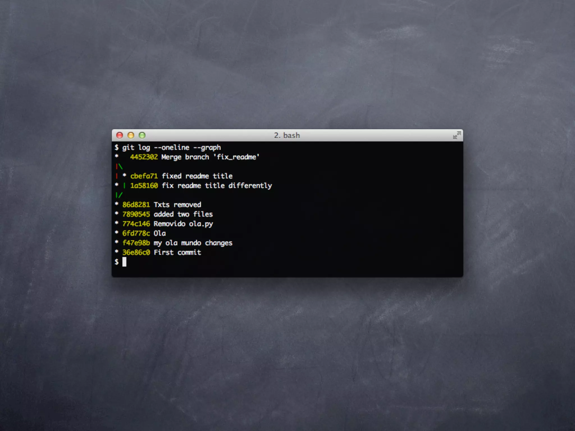The image size is (575, 431).
Task: Click the commit hash 1a58160
Action: coord(144,185)
